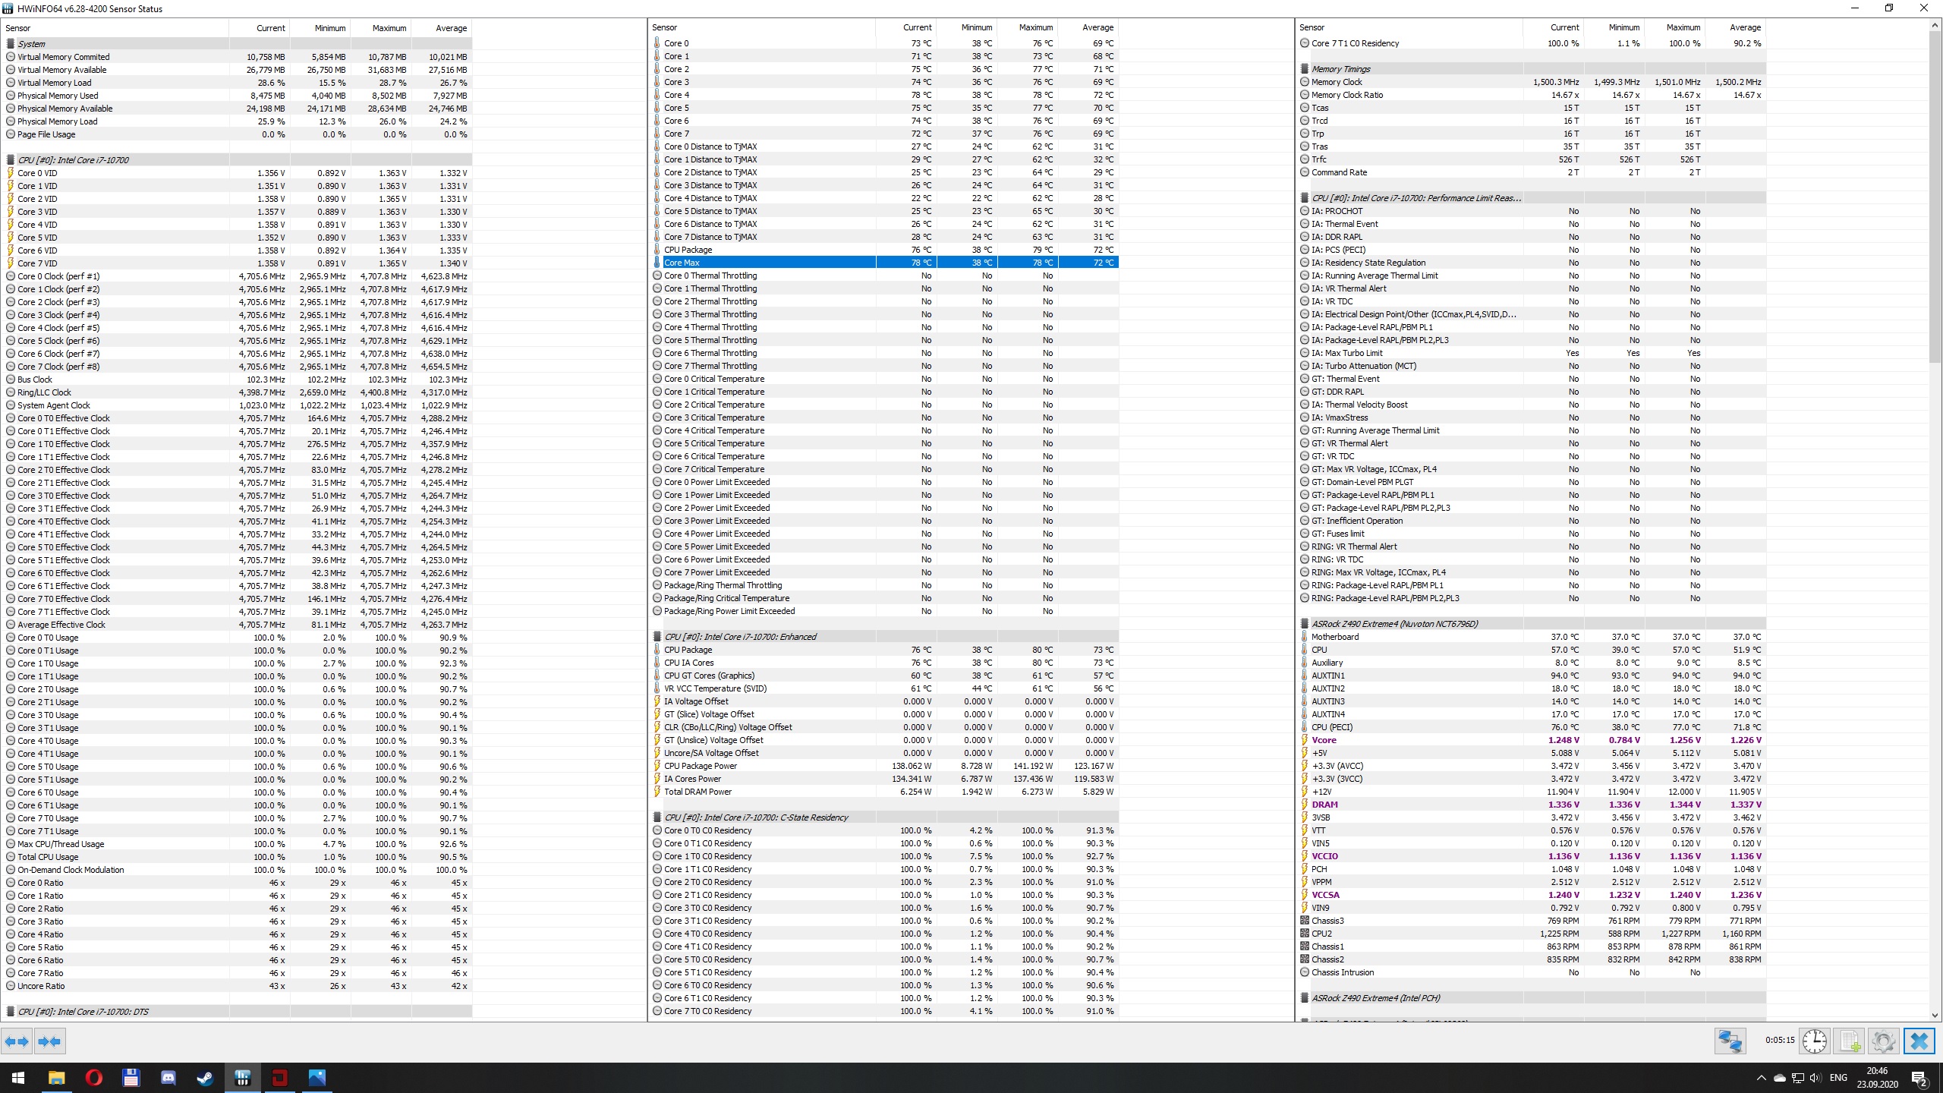Open Discord from the taskbar
The width and height of the screenshot is (1943, 1093).
[168, 1077]
